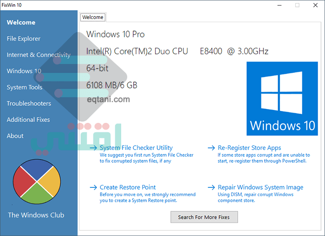Open System Tools section
This screenshot has width=325, height=236.
(x=25, y=87)
